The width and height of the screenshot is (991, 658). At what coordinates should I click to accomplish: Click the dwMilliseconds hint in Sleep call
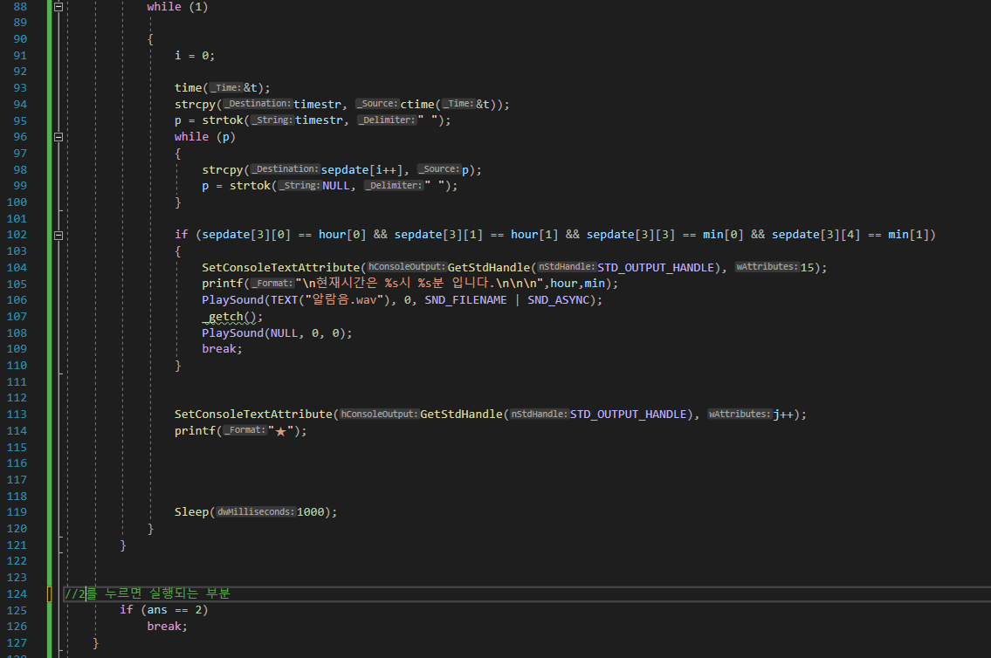[255, 512]
